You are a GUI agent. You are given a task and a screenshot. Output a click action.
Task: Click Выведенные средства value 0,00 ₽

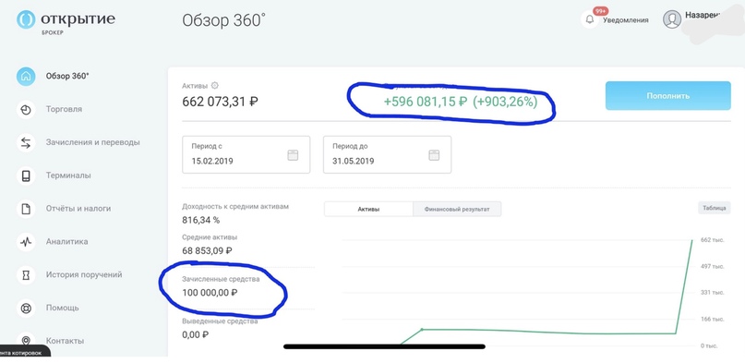pyautogui.click(x=196, y=334)
